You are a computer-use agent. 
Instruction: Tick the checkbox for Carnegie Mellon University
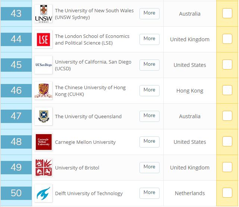(x=227, y=142)
